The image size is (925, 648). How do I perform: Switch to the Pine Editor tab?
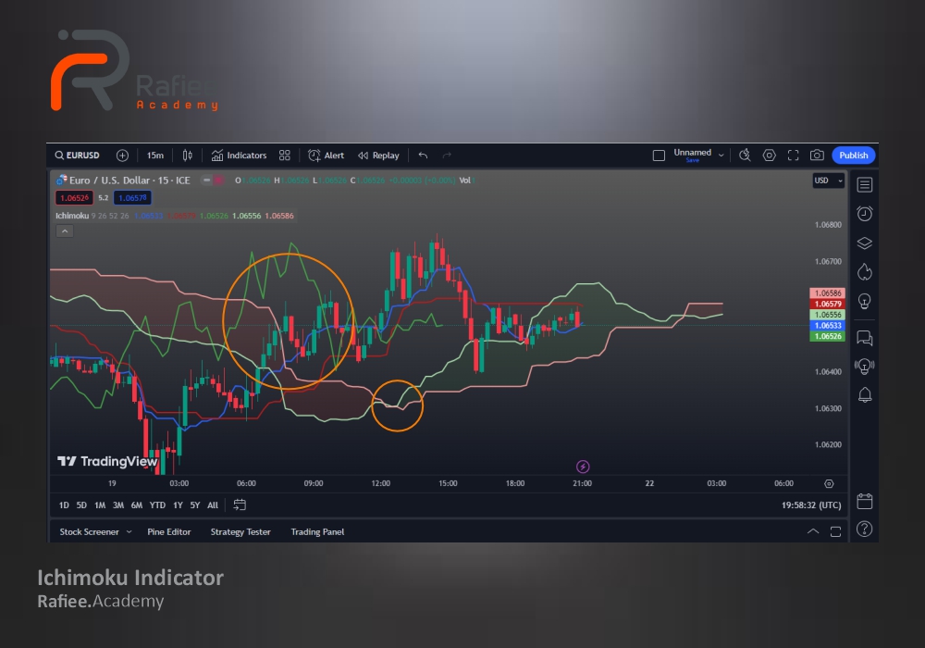click(168, 531)
